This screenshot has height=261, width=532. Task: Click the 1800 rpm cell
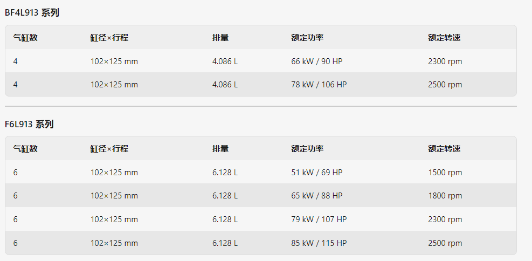click(445, 196)
